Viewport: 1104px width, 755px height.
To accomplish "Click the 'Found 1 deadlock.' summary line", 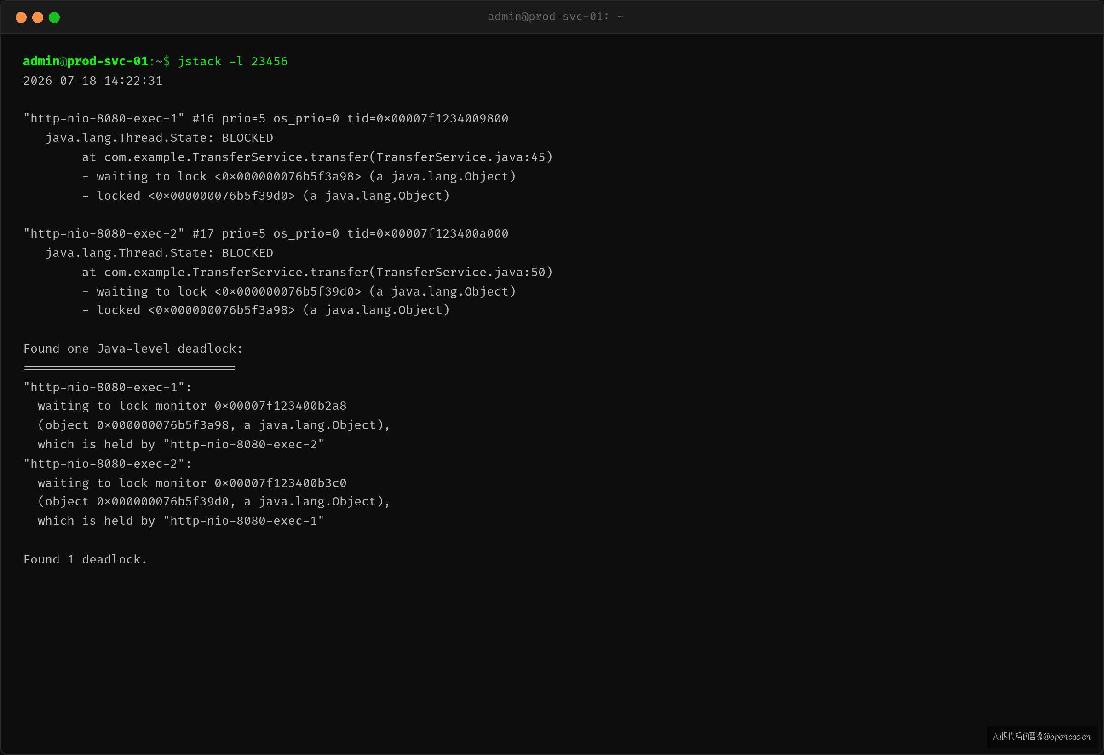I will click(86, 560).
